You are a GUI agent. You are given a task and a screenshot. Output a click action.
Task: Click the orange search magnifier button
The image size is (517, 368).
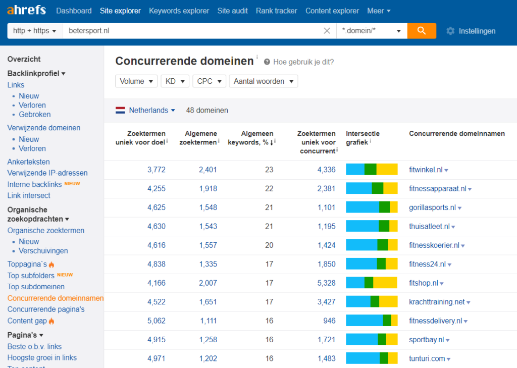click(x=422, y=31)
